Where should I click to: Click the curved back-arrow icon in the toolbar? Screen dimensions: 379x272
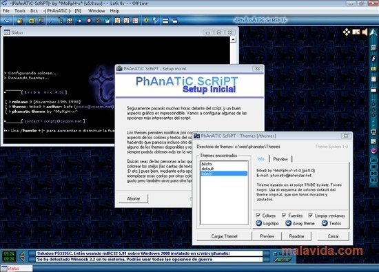point(7,21)
